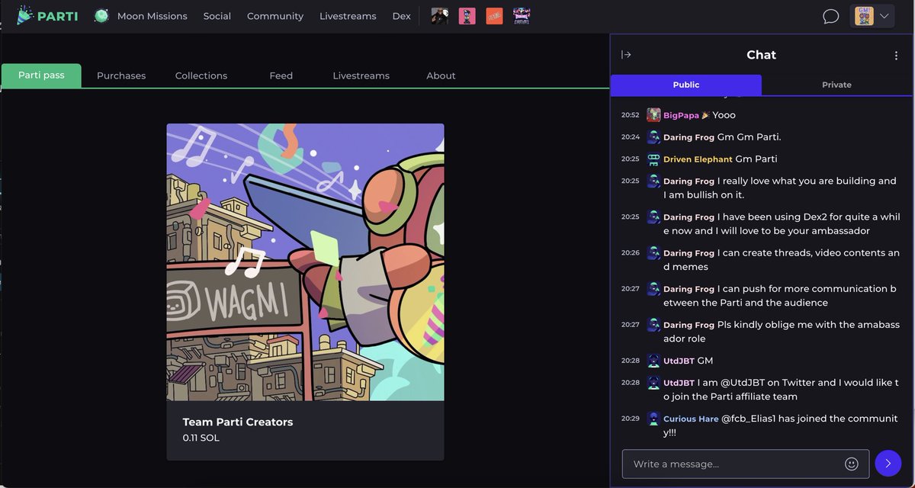Viewport: 915px width, 488px height.
Task: Click the Driven Elephant username in chat
Action: tap(698, 159)
